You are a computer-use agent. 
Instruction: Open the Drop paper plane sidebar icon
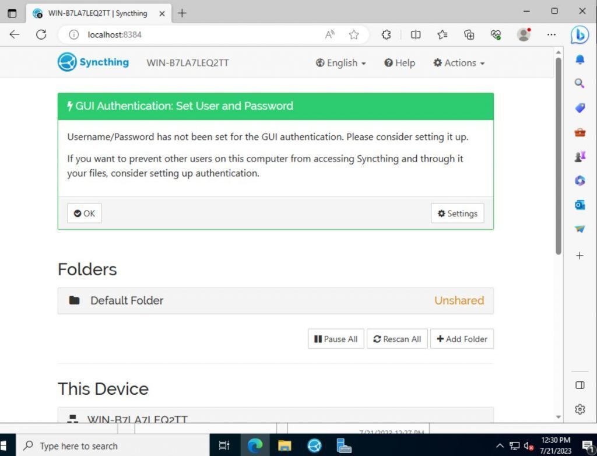(580, 229)
